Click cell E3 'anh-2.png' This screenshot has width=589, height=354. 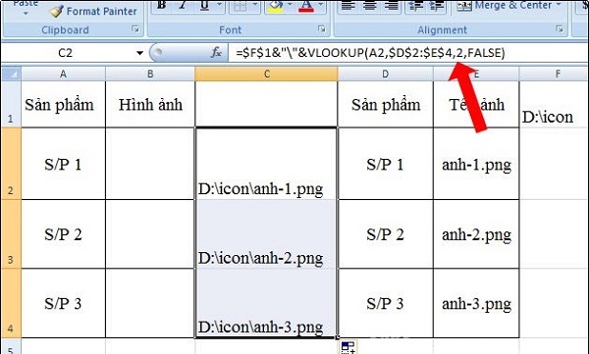pos(476,233)
